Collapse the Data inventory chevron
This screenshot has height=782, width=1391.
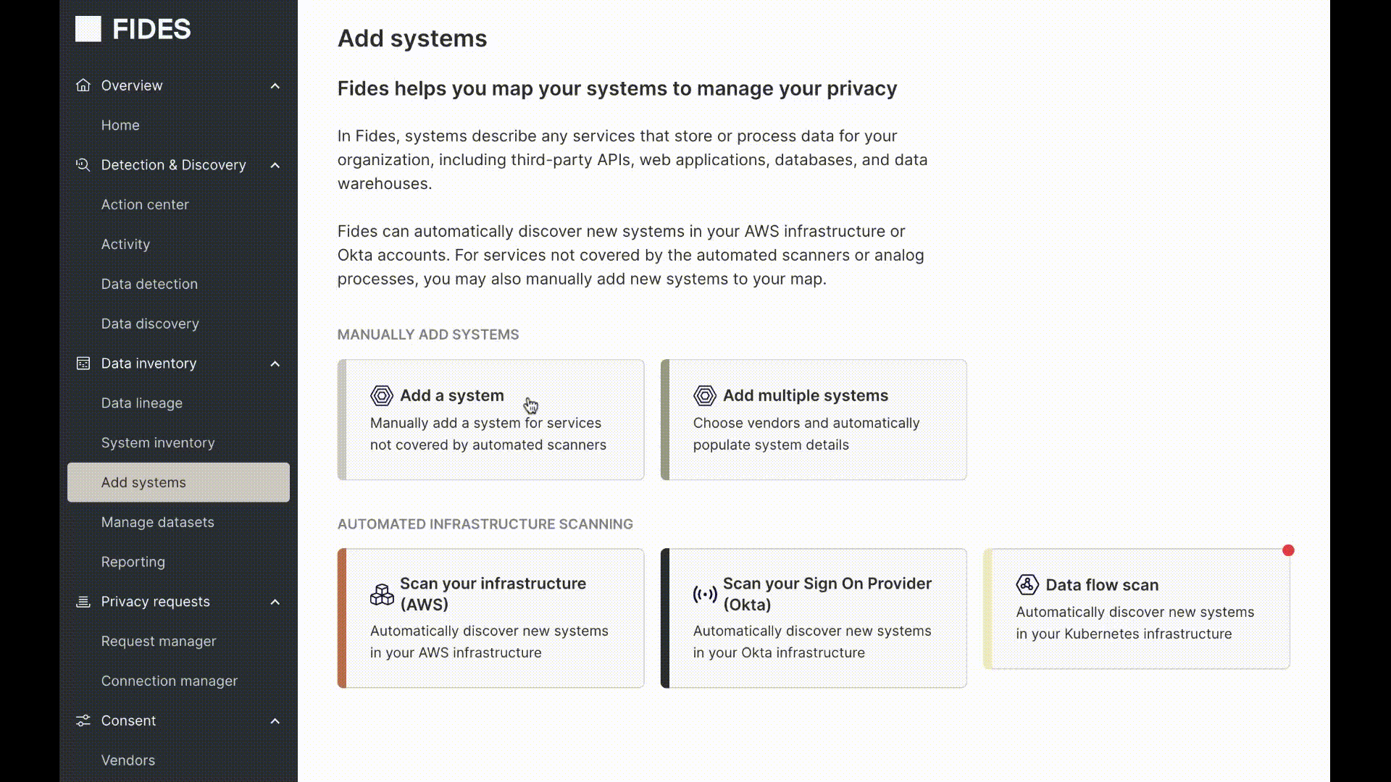tap(275, 364)
